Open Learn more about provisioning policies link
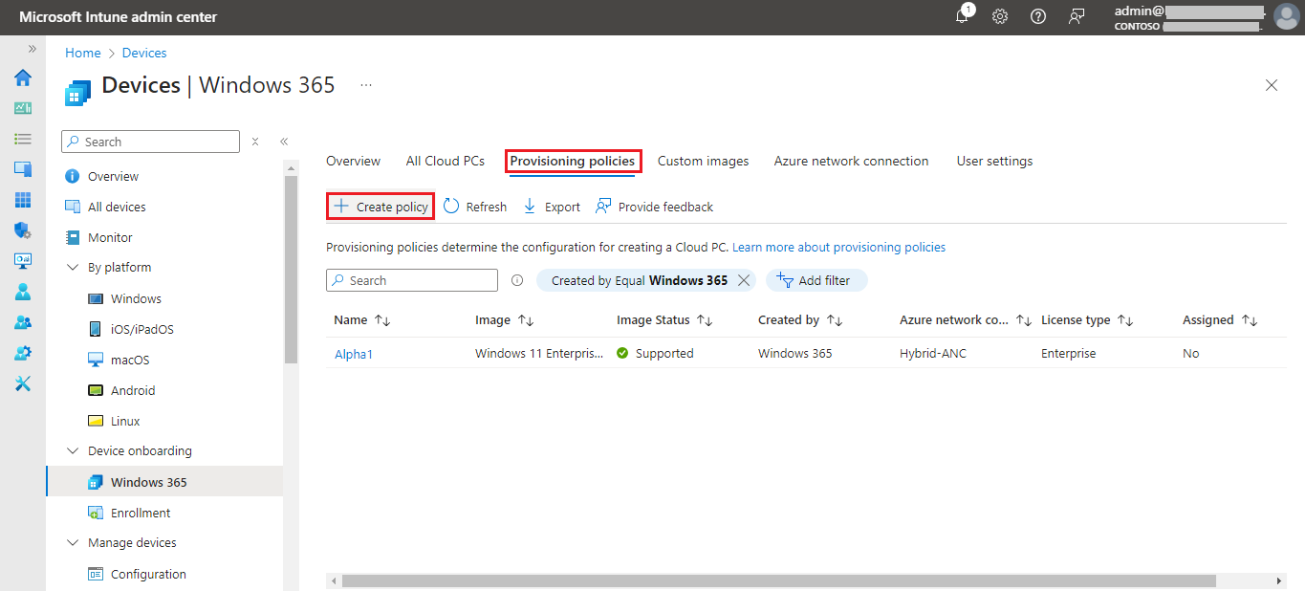Viewport: 1305px width, 591px height. [x=838, y=247]
